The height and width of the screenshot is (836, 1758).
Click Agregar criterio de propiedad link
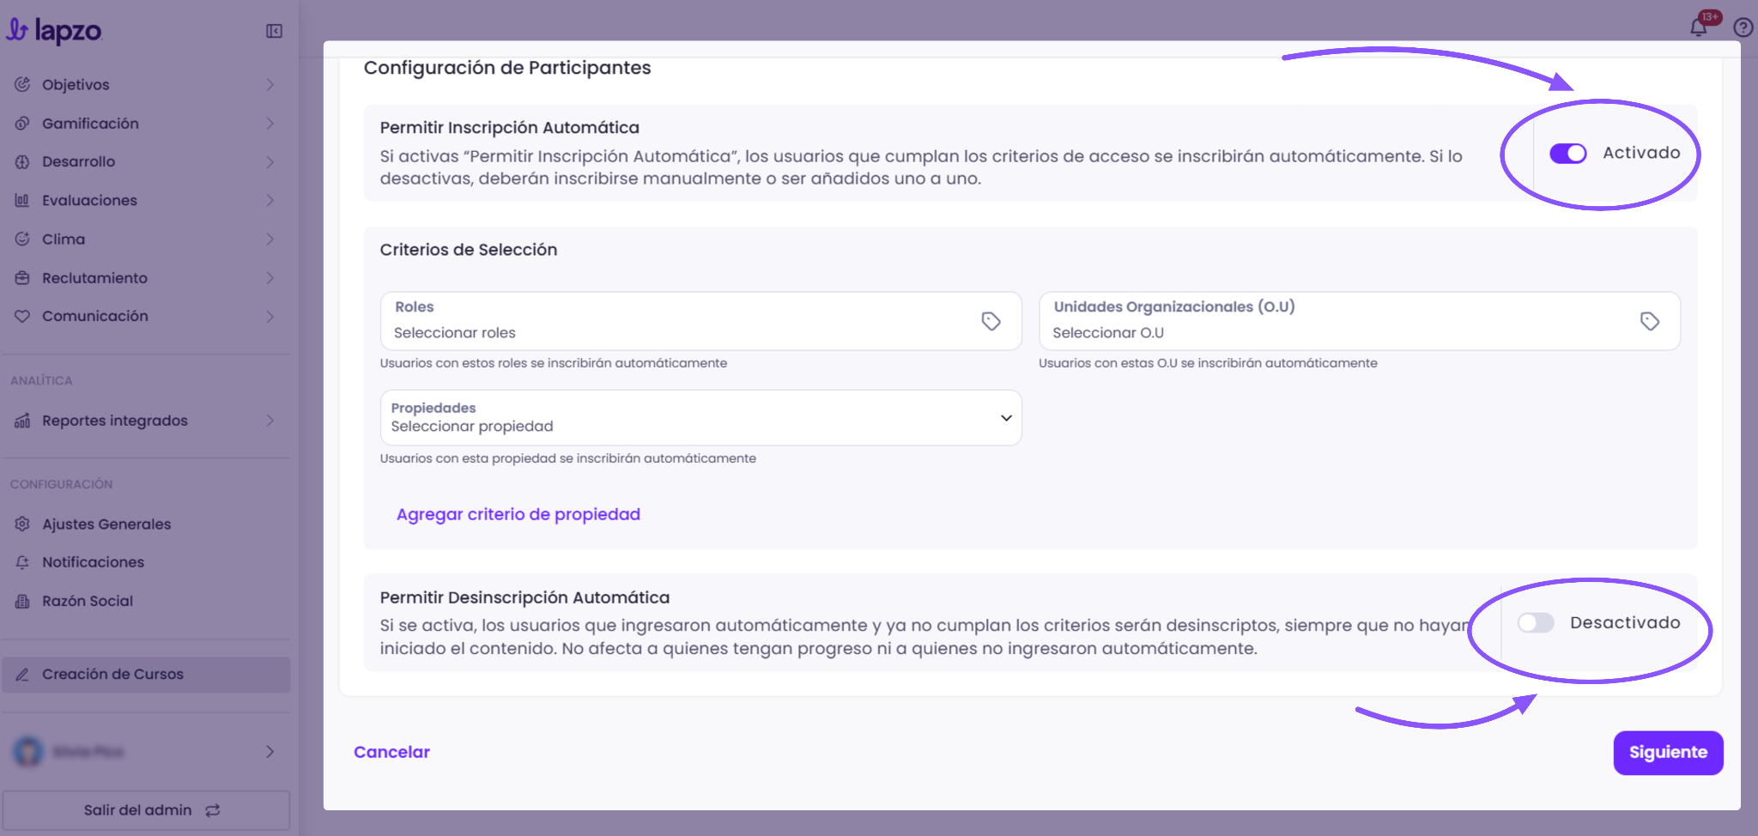pyautogui.click(x=518, y=514)
